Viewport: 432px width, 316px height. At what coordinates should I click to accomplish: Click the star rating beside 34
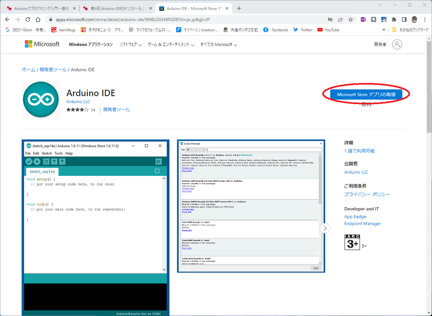[77, 110]
